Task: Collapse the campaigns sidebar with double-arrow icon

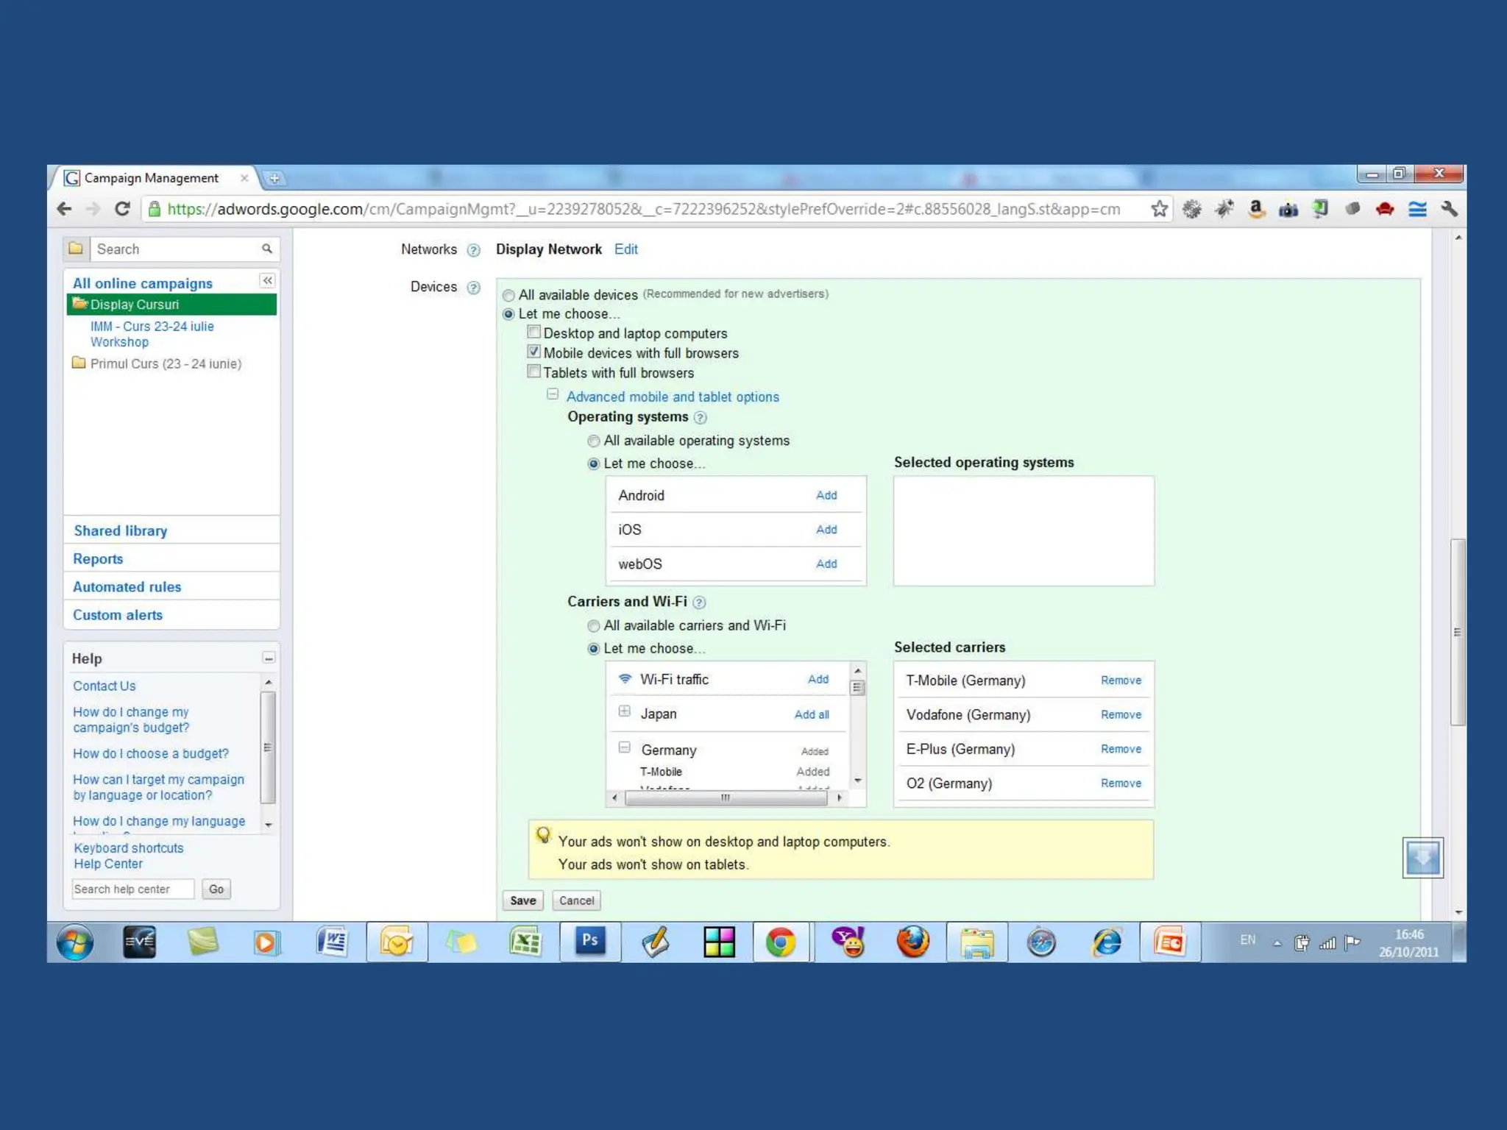Action: point(267,281)
